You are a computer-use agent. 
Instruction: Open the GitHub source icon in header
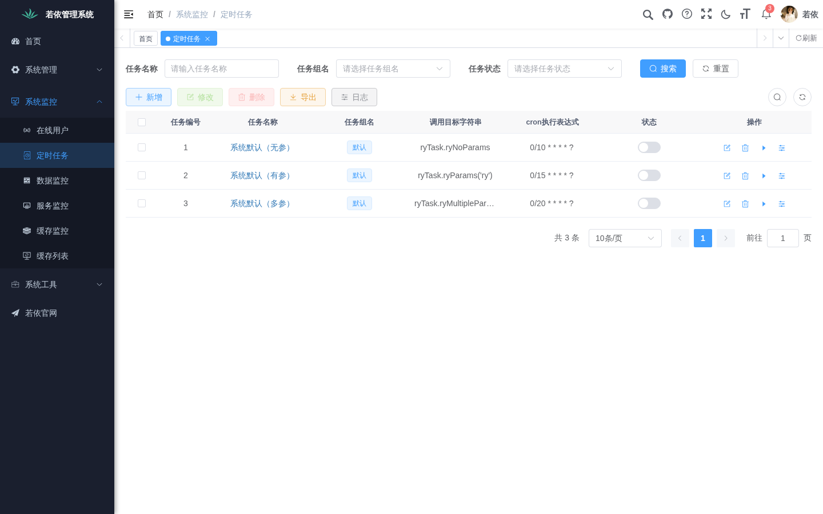668,14
